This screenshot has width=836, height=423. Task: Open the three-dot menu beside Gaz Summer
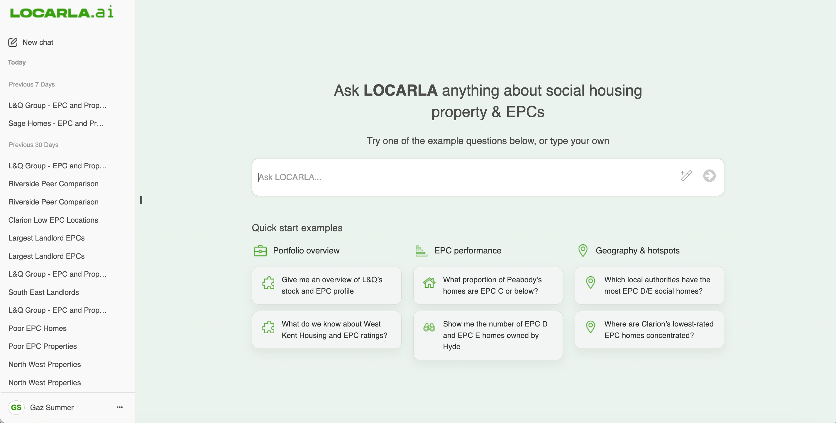click(x=119, y=407)
